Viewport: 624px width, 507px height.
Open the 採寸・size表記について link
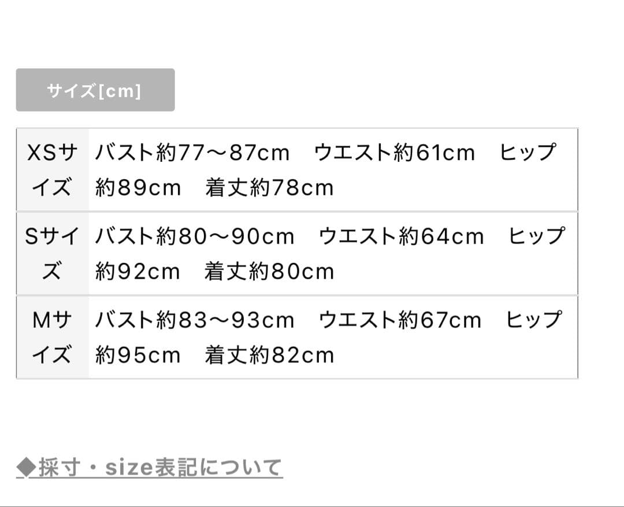click(x=160, y=467)
